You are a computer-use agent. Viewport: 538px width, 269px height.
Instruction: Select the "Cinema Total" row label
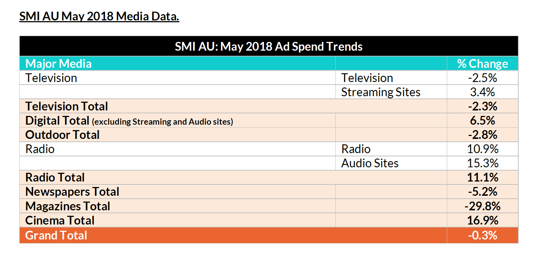[x=60, y=221]
